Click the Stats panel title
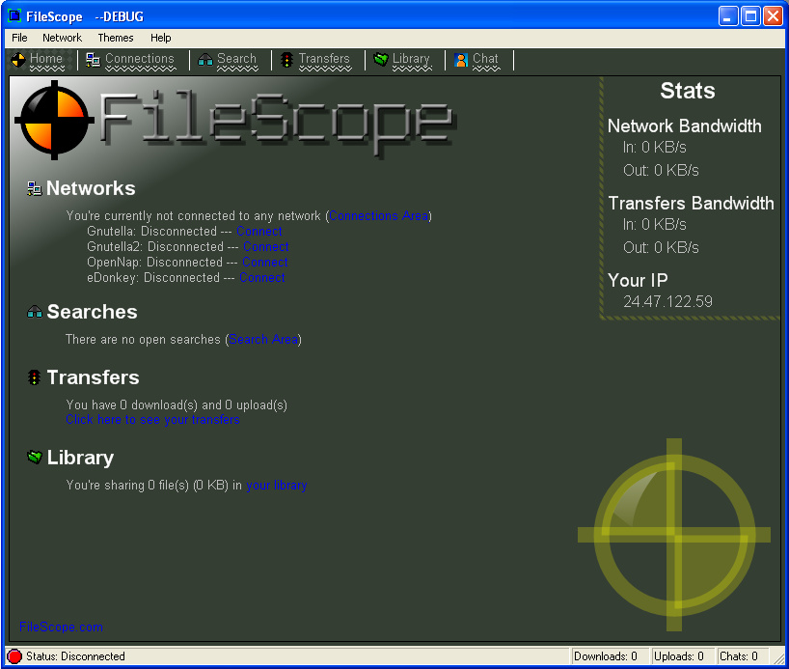This screenshot has height=669, width=789. (x=688, y=91)
